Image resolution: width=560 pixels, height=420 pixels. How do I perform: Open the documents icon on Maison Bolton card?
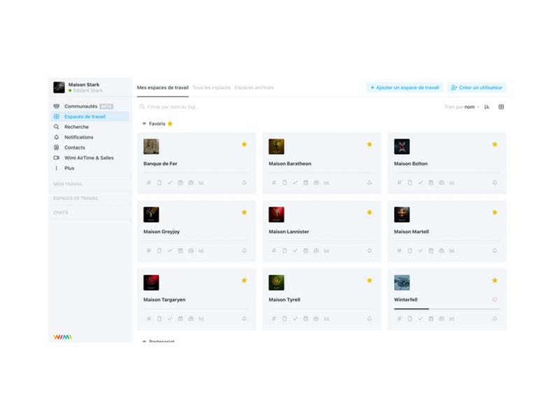[410, 183]
